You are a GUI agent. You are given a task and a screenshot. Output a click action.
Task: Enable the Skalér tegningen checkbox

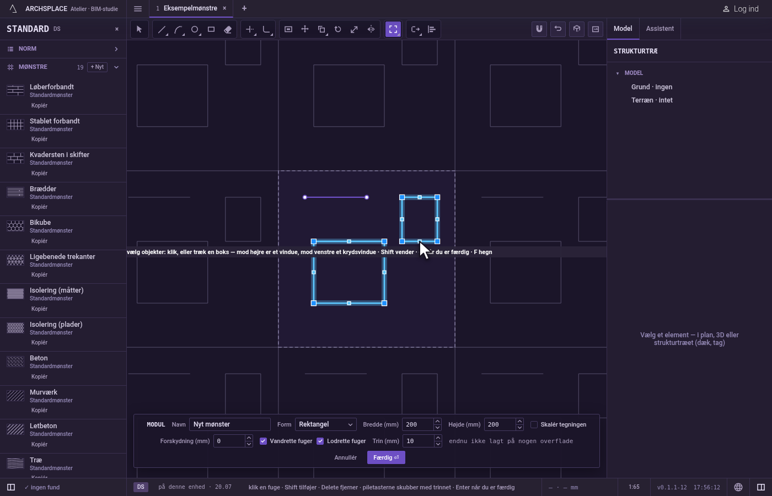pos(534,424)
